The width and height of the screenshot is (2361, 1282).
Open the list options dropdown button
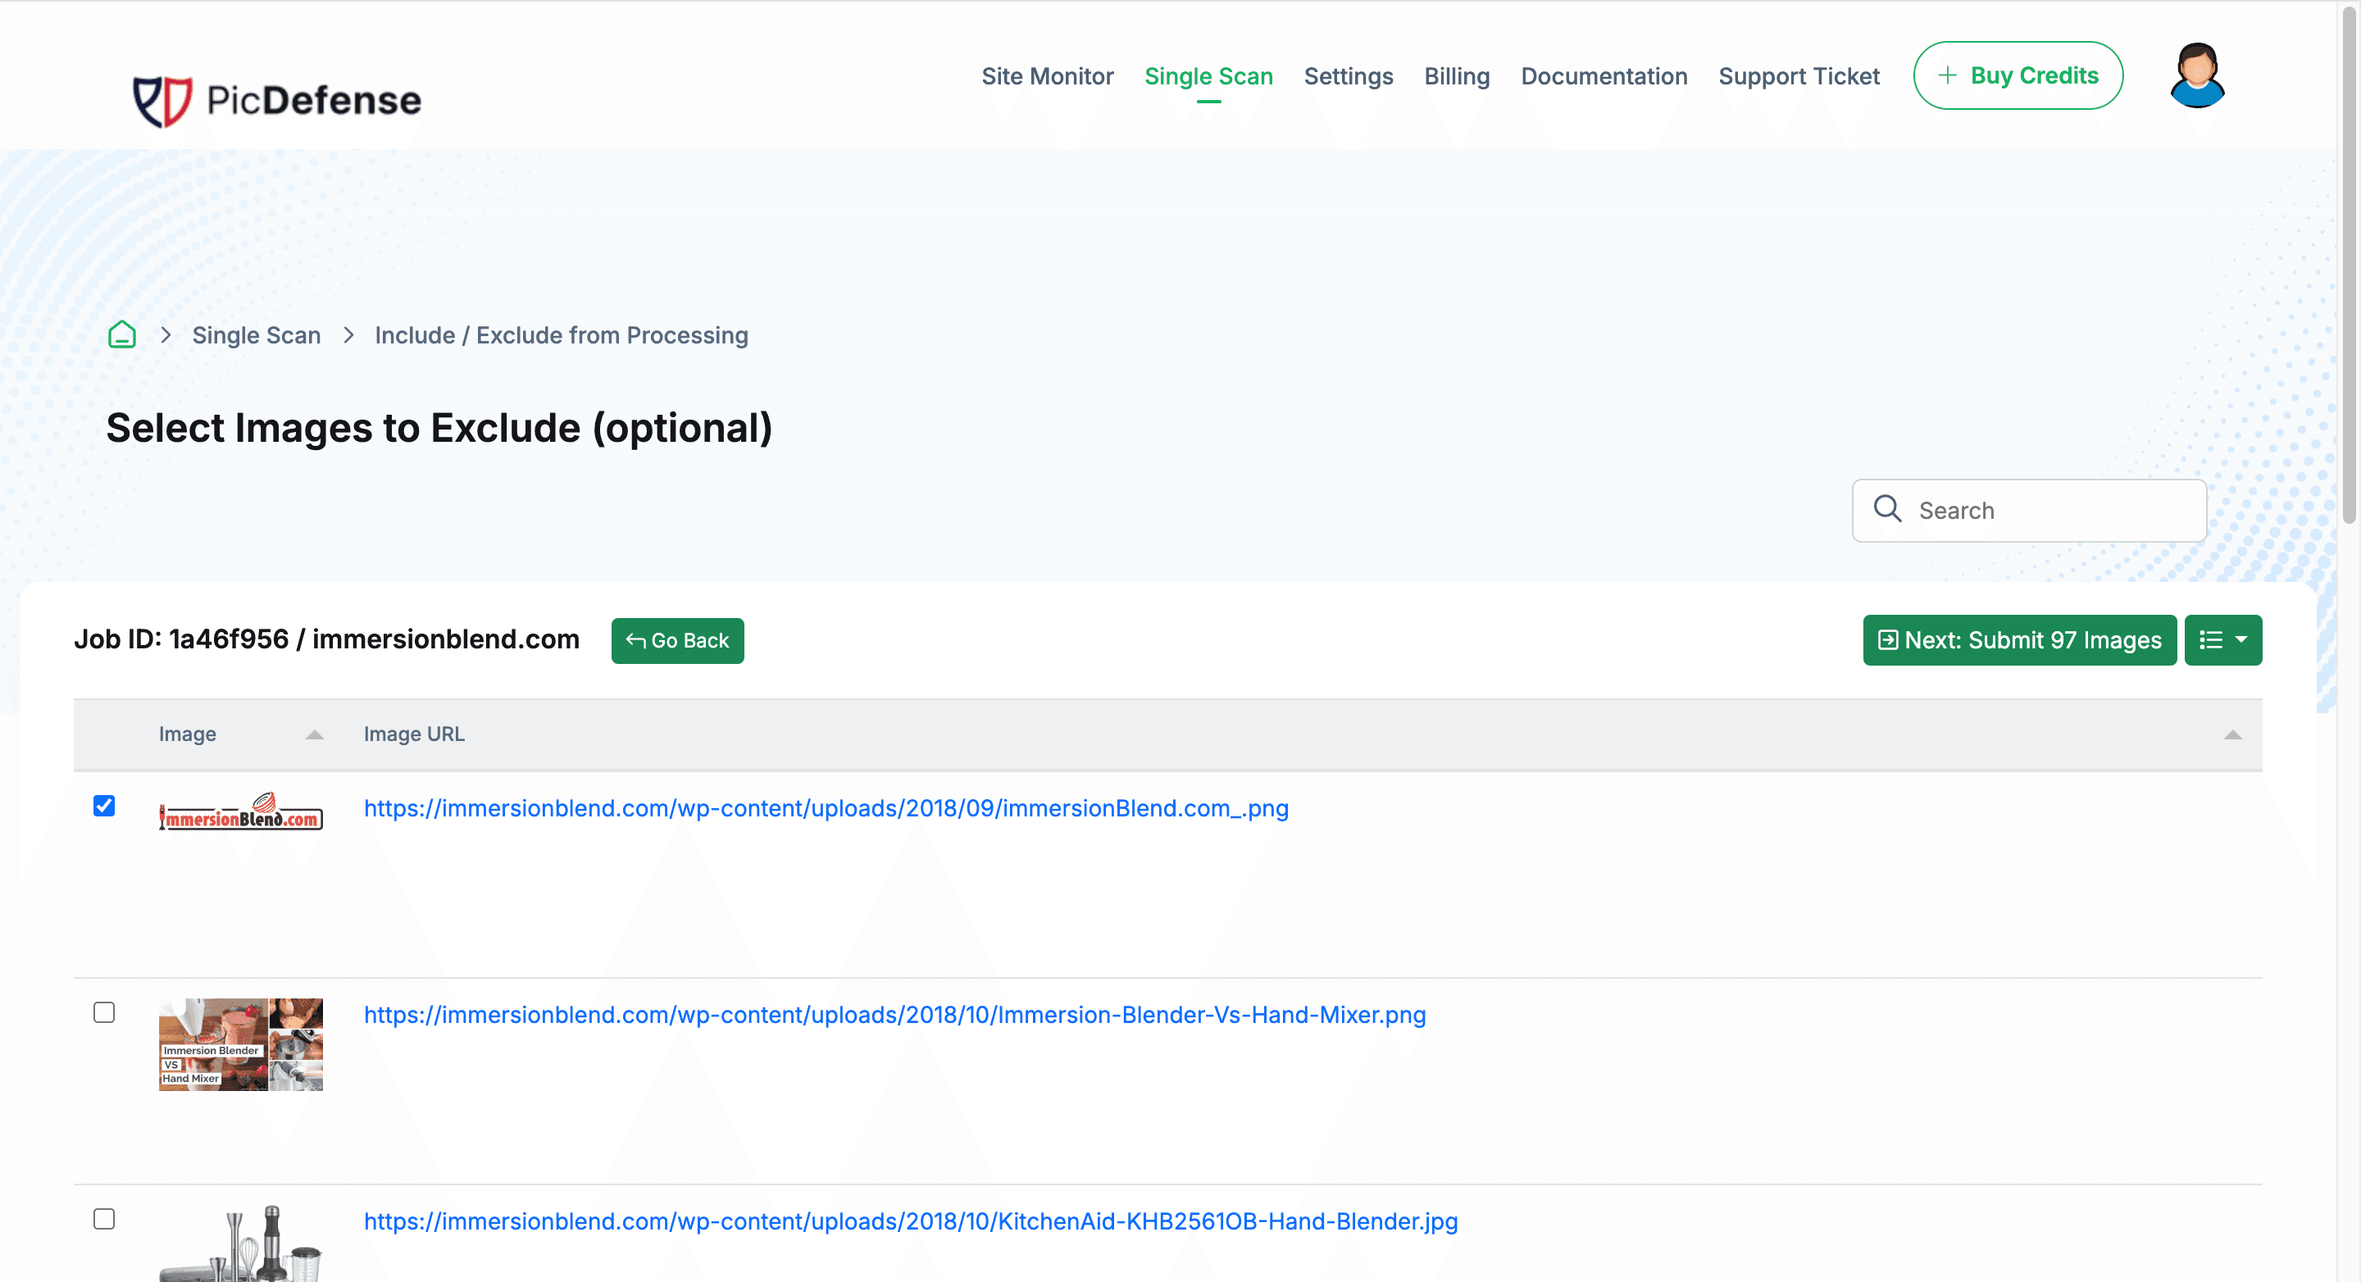(x=2222, y=639)
